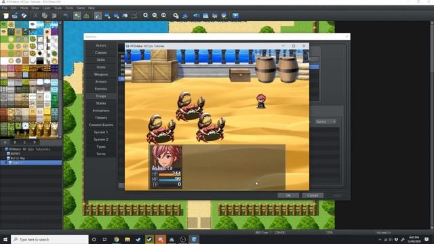Switch to the Types database tab
Image resolution: width=434 pixels, height=244 pixels.
coord(101,146)
